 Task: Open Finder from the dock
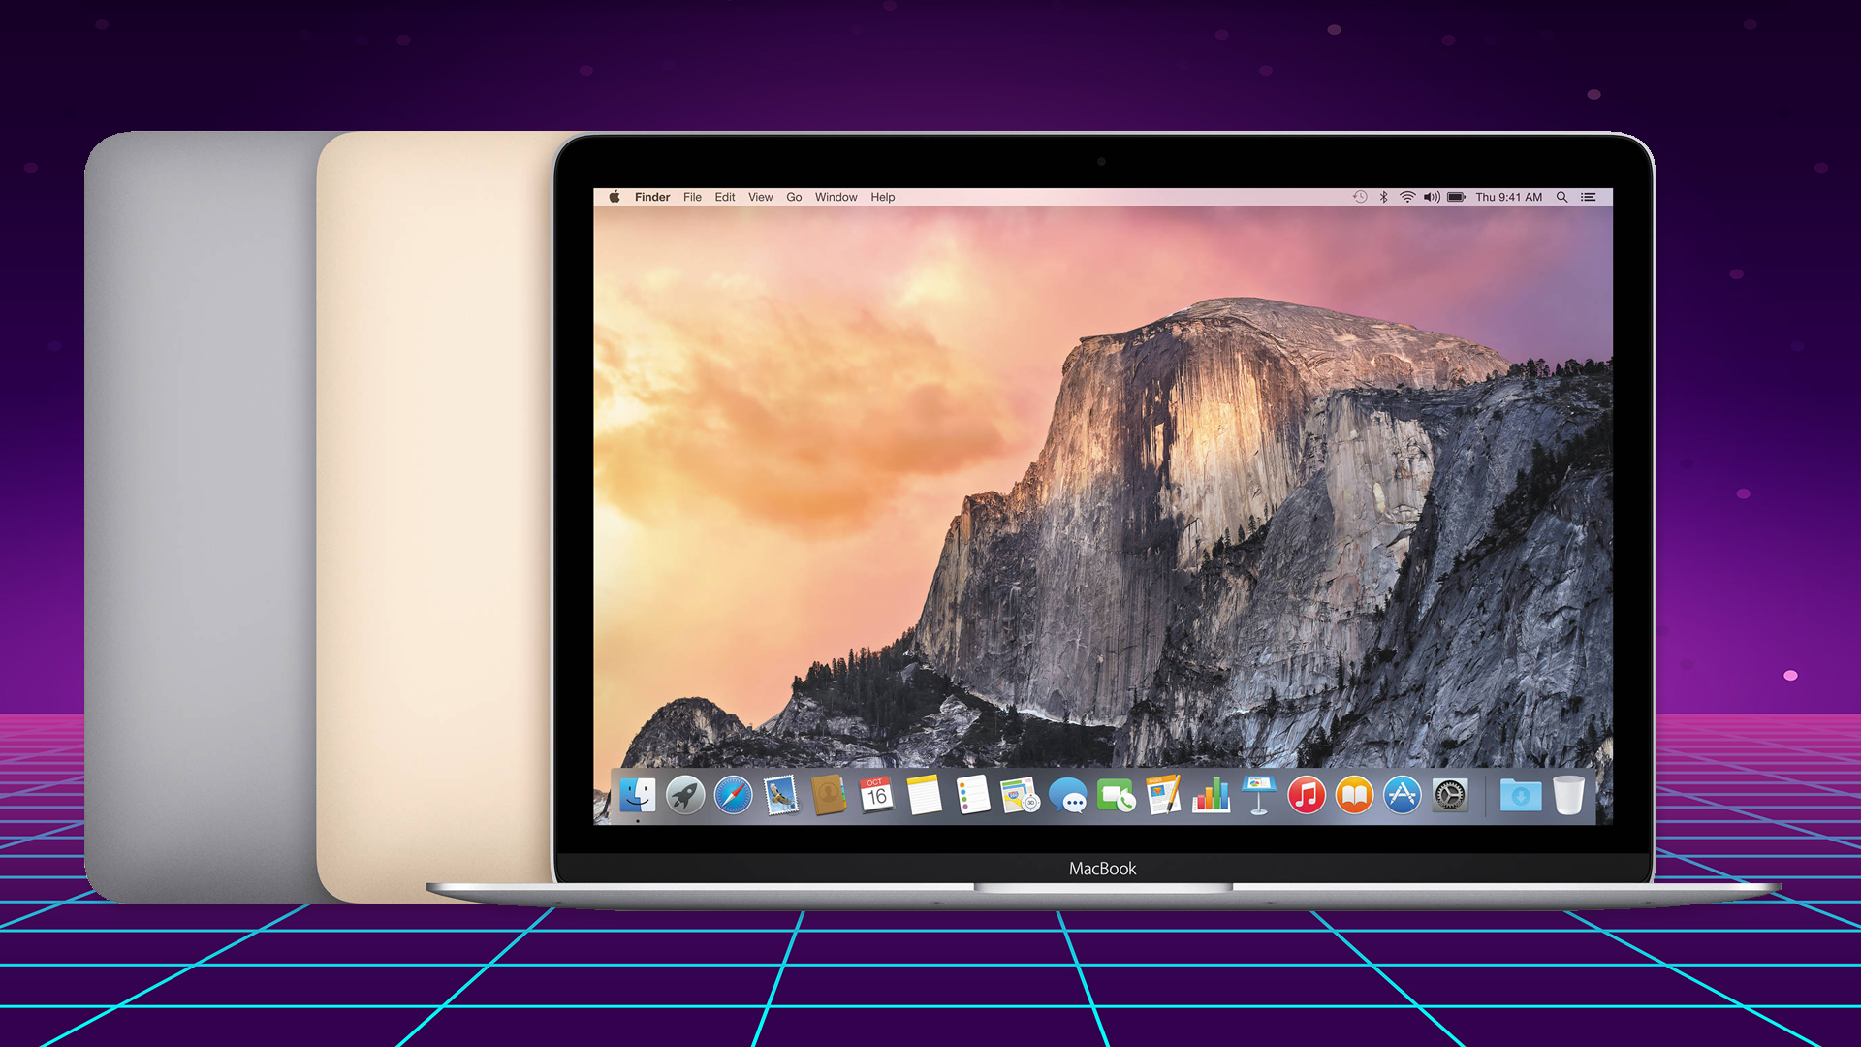[x=637, y=796]
